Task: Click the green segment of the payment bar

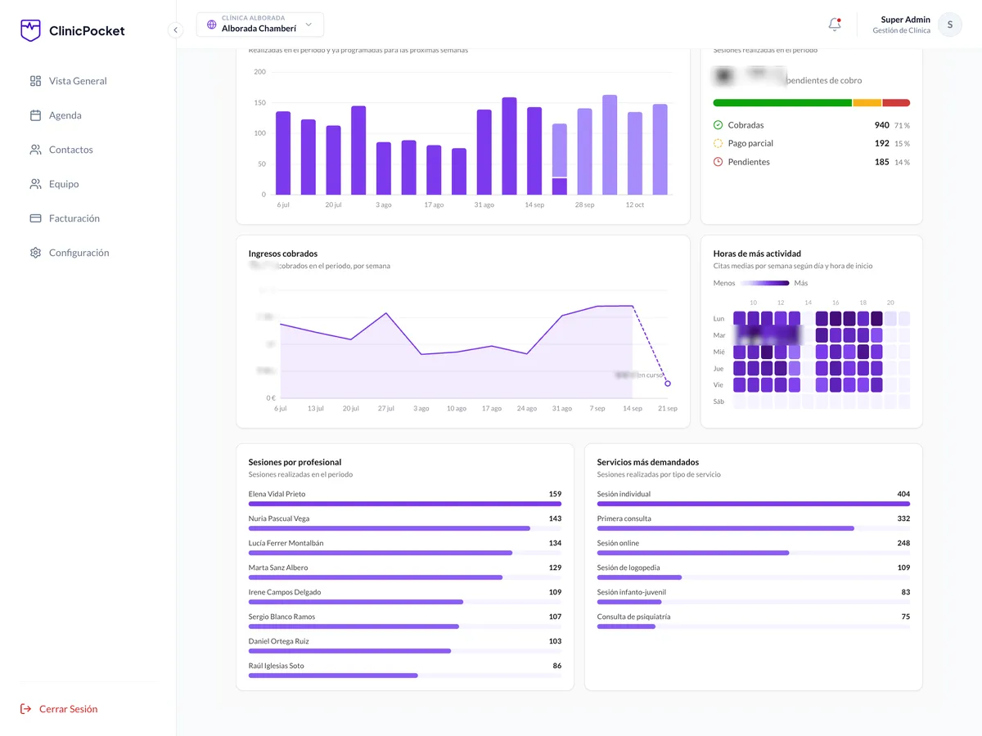Action: [783, 103]
